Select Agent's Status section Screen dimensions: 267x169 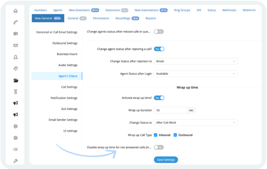57,76
